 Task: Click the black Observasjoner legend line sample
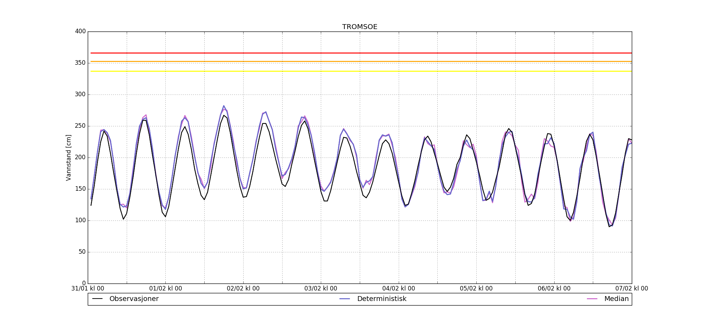tap(97, 299)
